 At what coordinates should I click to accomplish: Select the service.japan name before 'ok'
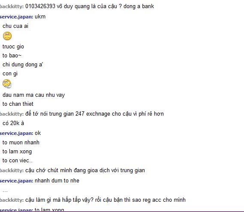pos(16,133)
